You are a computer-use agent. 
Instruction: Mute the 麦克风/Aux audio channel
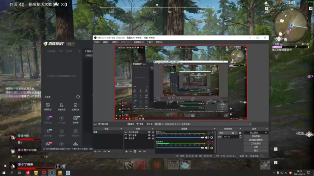coord(207,138)
